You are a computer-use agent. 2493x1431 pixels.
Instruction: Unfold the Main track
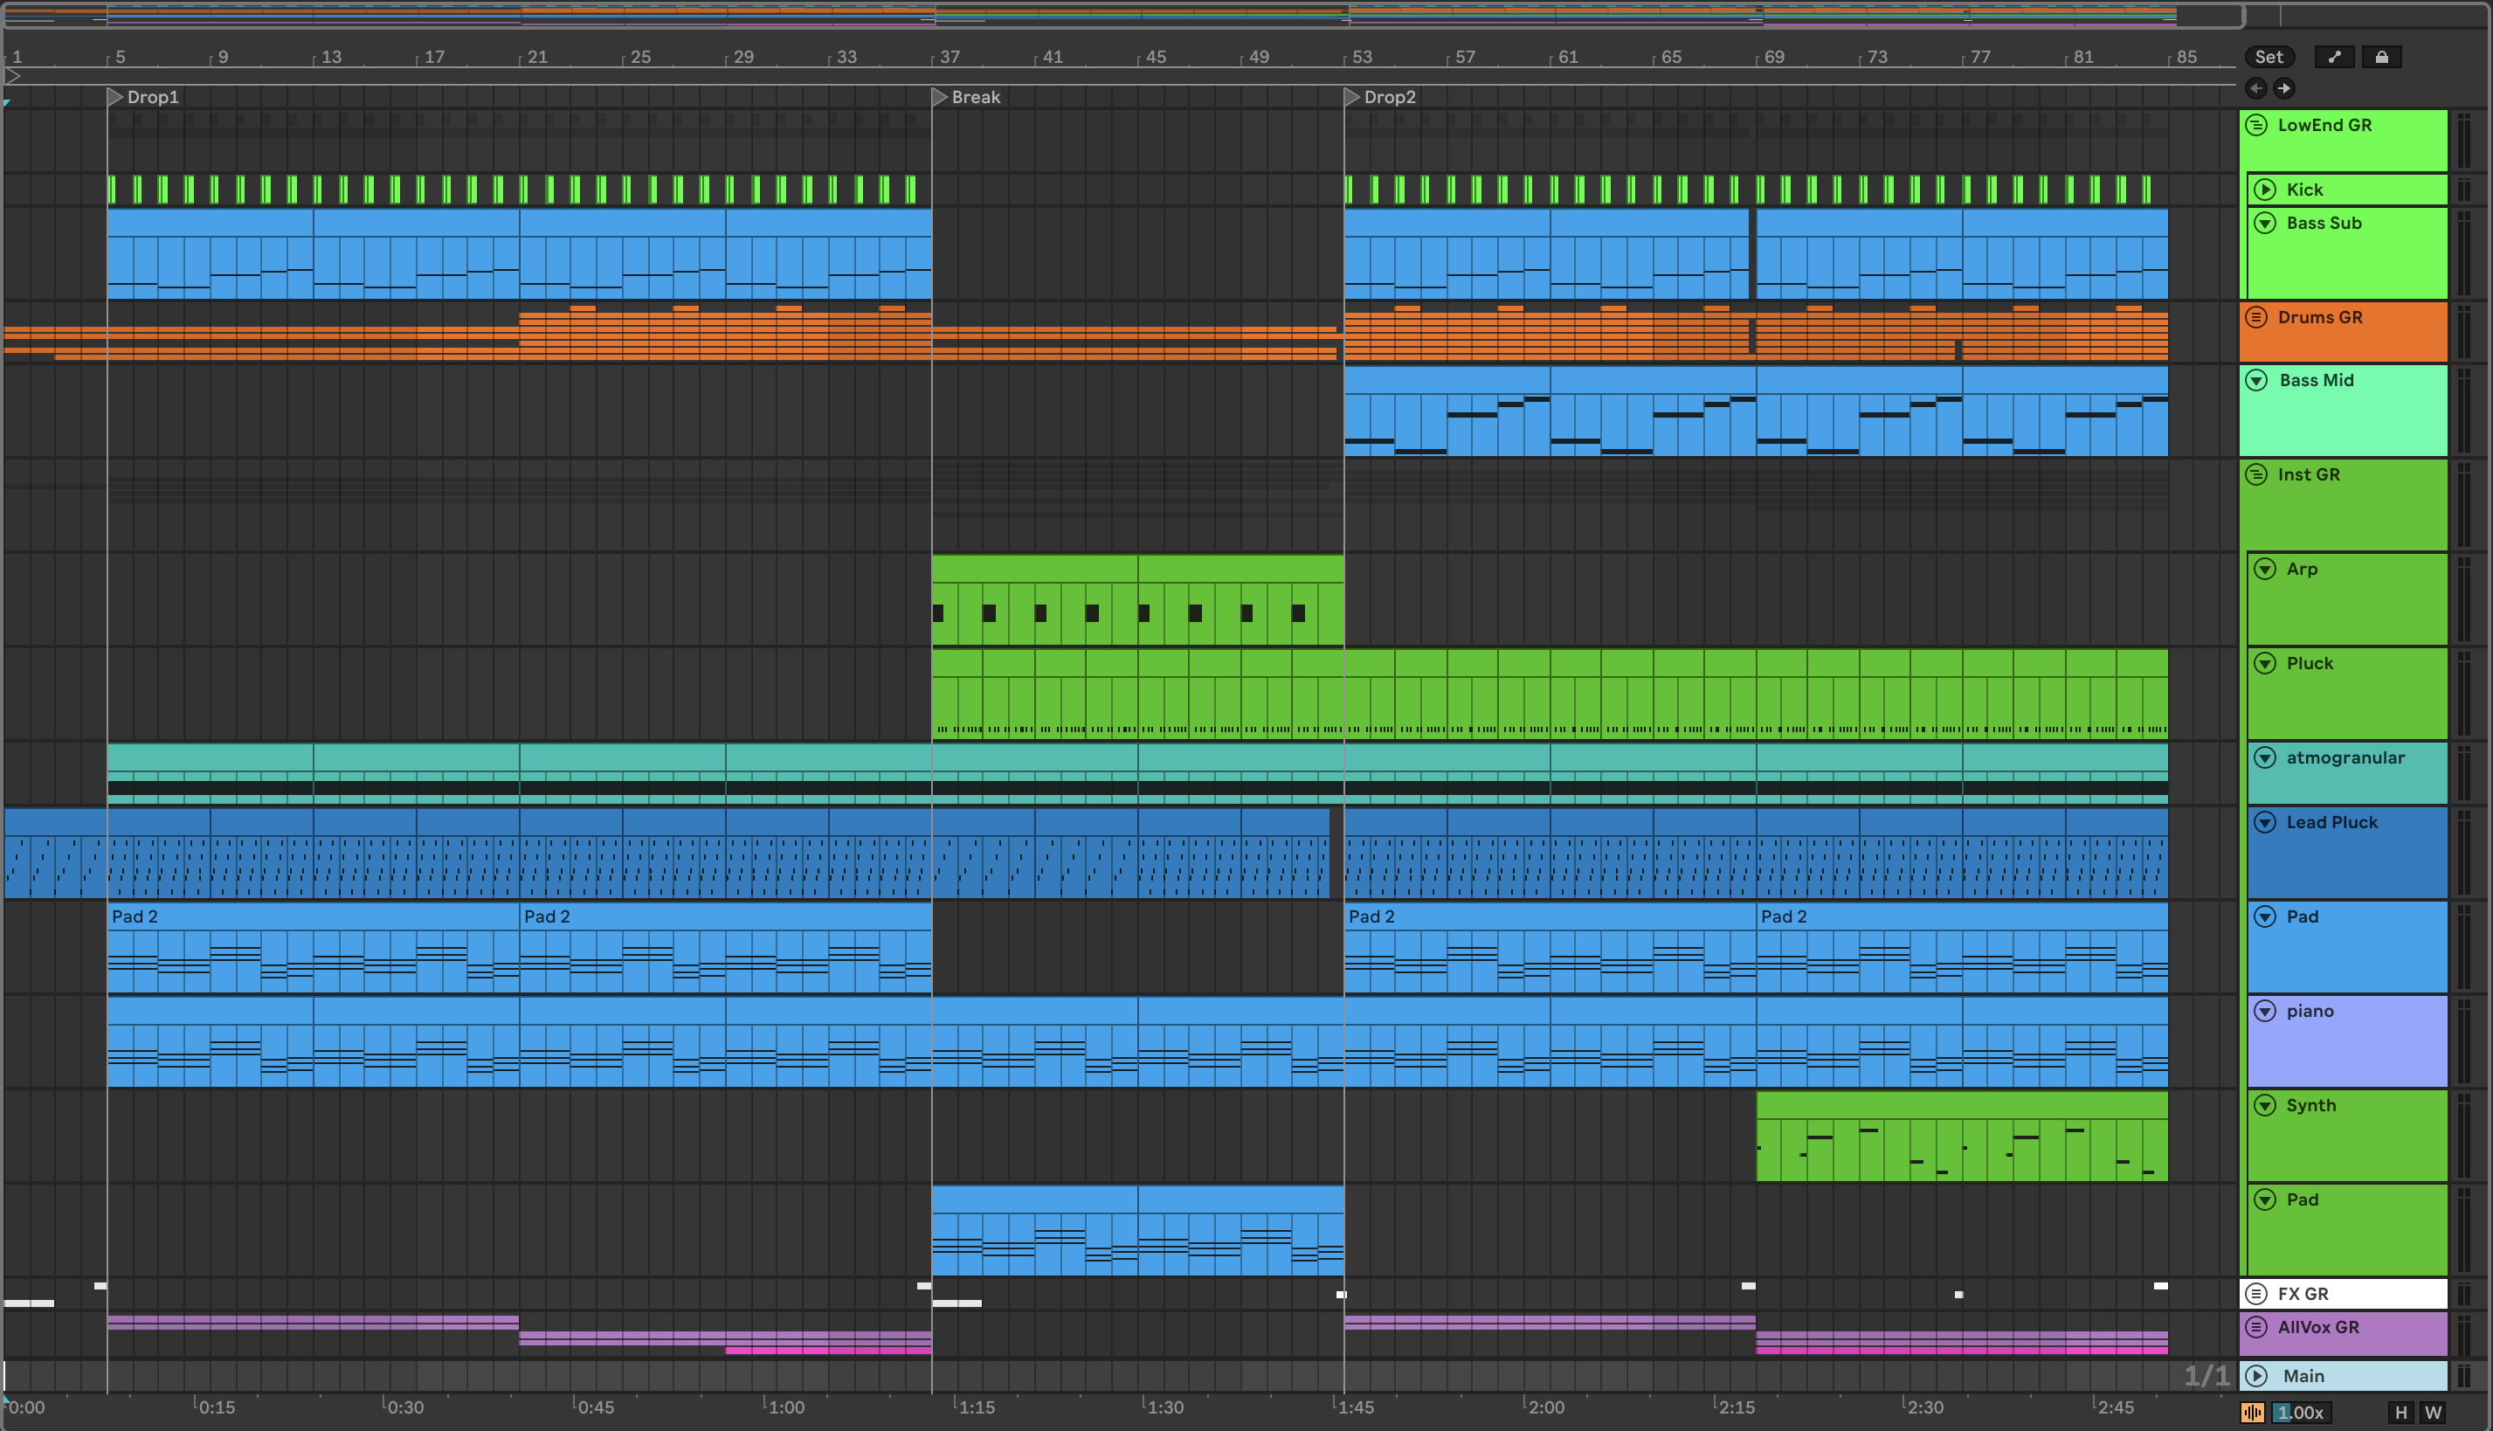2257,1376
